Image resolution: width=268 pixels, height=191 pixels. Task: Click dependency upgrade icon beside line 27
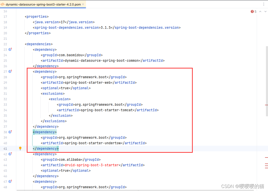[x=10, y=71]
